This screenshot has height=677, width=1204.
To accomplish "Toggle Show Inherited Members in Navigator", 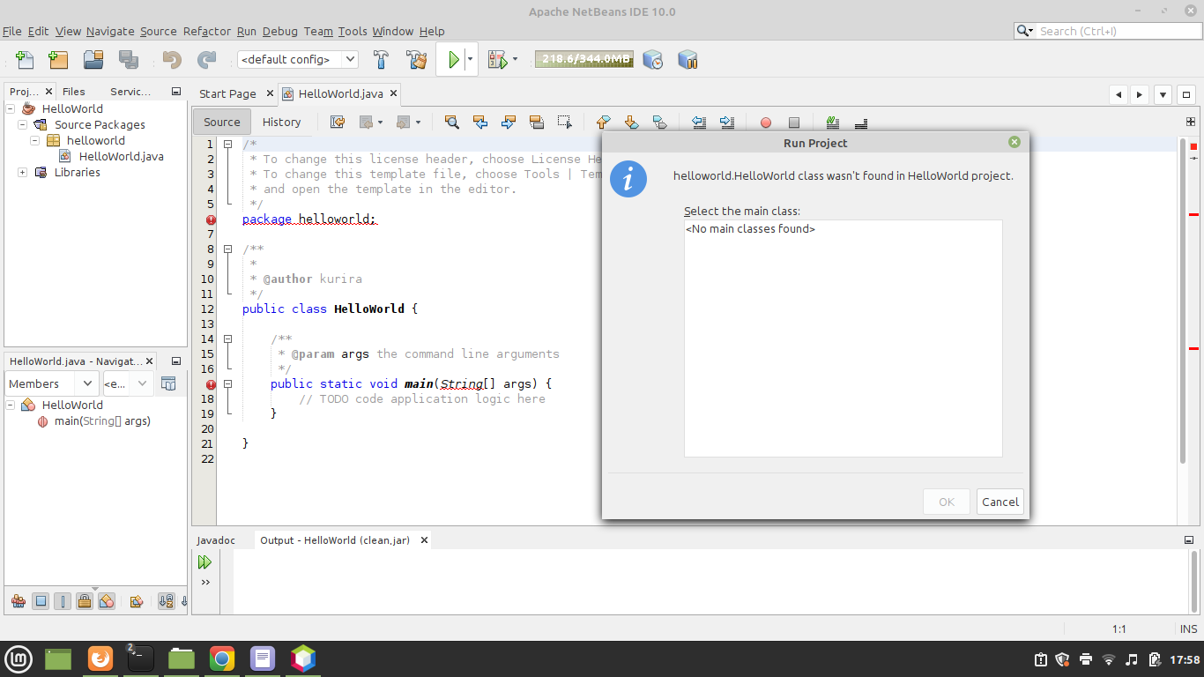I will pos(18,601).
